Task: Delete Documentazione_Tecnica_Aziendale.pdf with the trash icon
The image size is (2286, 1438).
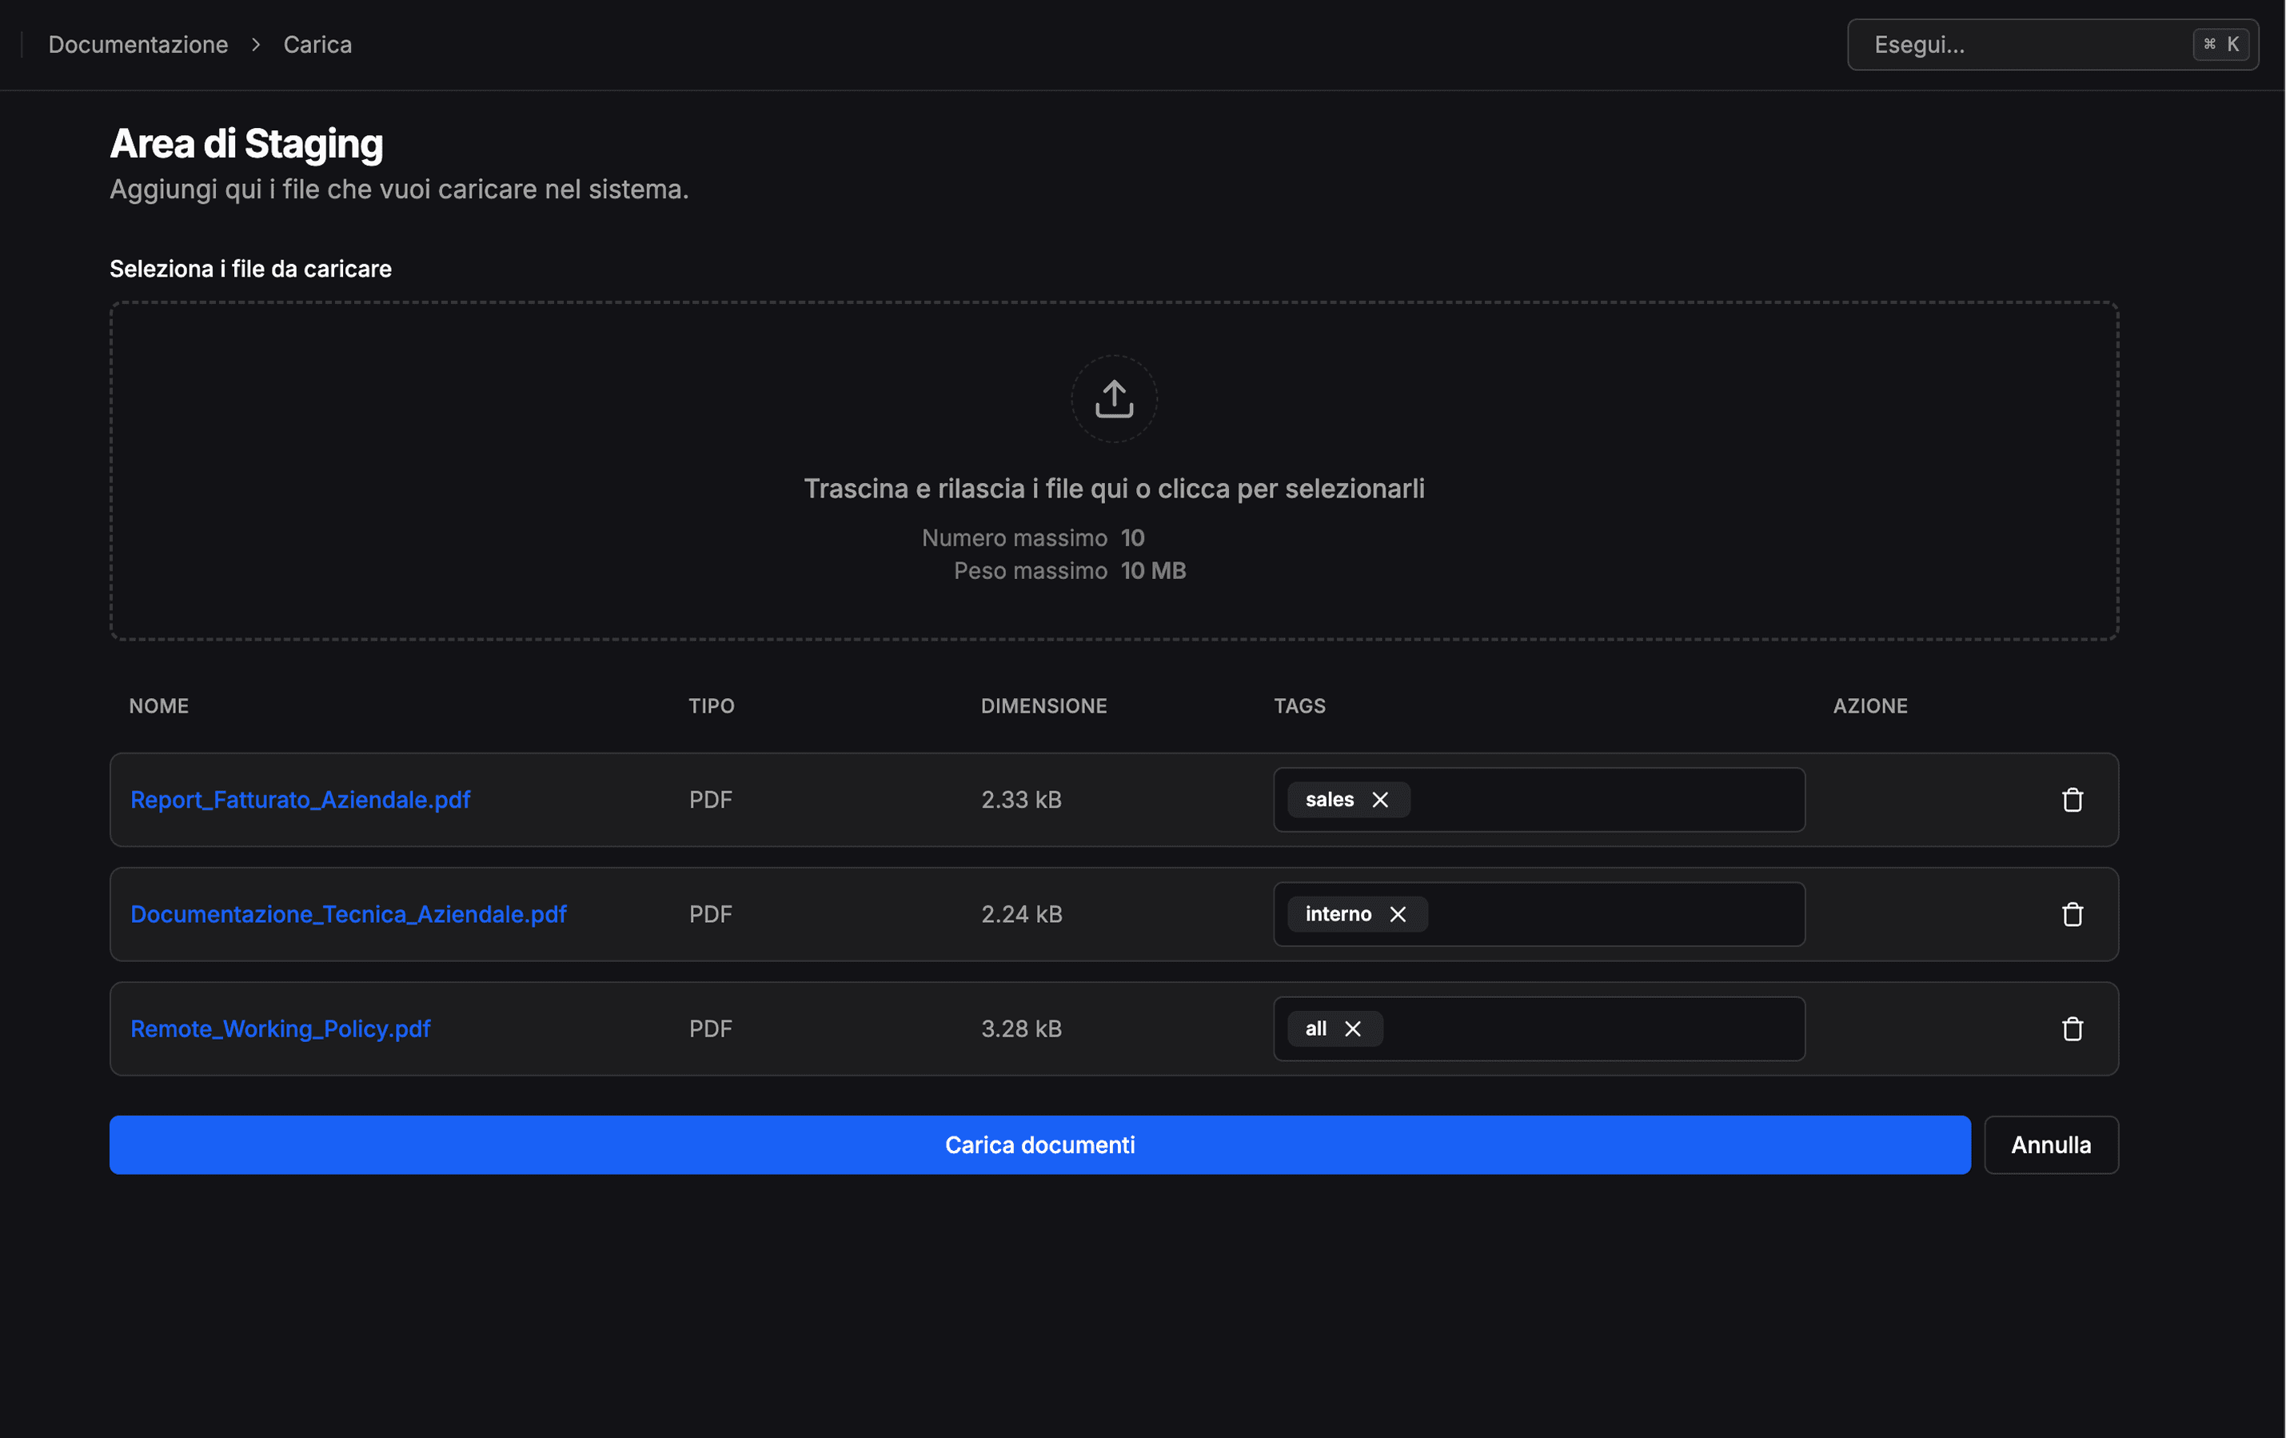Action: (2073, 913)
